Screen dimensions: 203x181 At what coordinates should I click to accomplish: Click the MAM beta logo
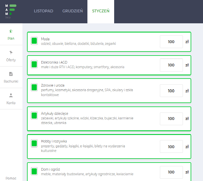11,11
